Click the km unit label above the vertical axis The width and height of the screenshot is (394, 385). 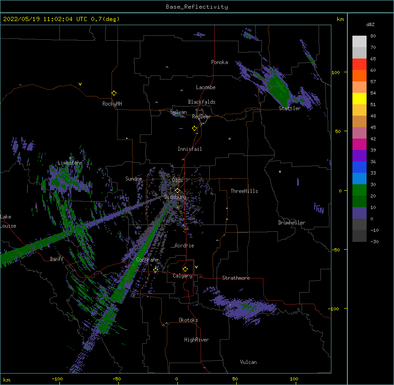pos(340,19)
